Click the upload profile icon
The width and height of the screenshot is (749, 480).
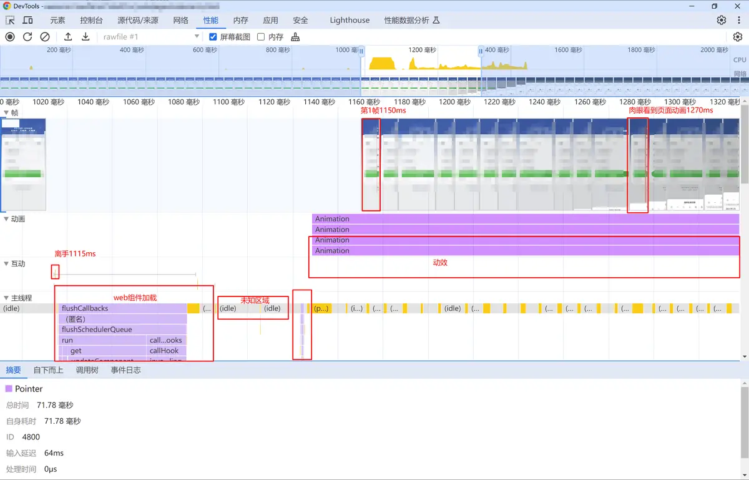click(x=68, y=37)
